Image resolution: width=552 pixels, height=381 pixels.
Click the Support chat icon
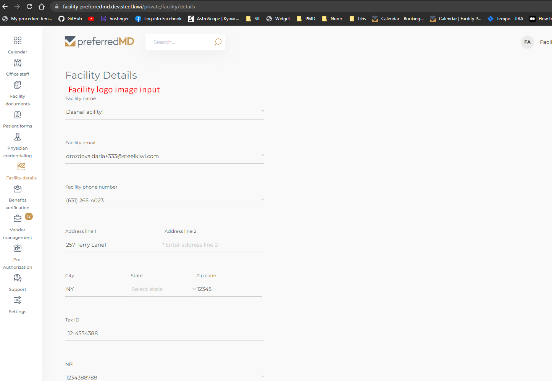coord(18,278)
